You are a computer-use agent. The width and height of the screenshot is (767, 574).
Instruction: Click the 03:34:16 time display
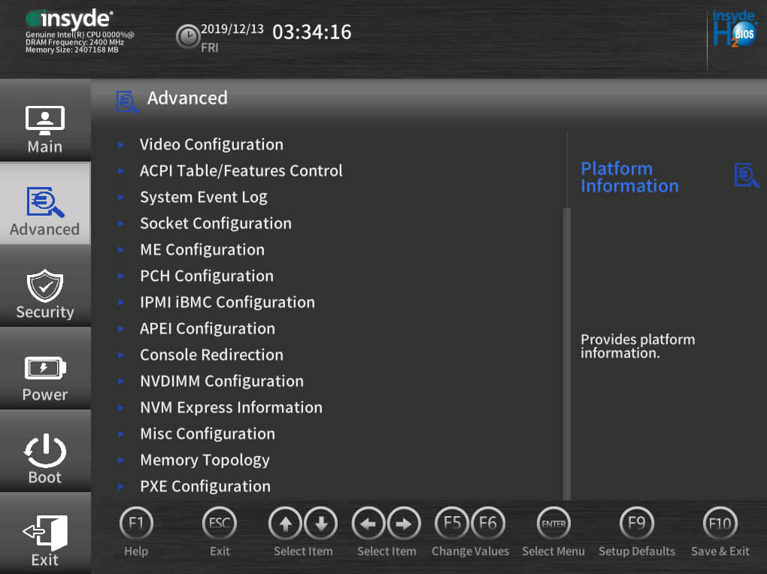tap(312, 32)
